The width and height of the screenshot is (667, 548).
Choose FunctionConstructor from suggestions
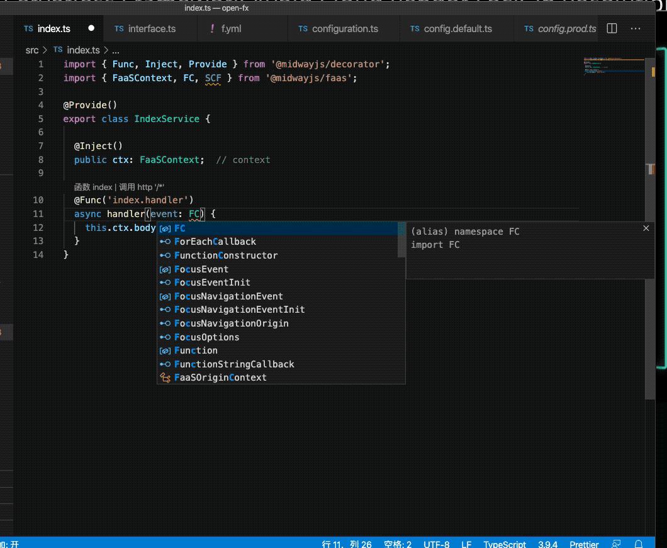click(226, 255)
